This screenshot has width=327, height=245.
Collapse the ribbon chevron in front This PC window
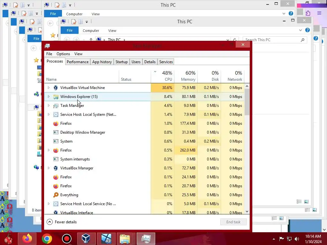300,30
